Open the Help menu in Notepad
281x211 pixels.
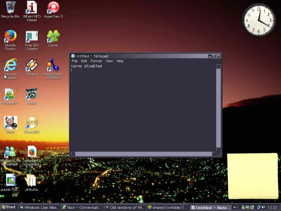[x=120, y=61]
